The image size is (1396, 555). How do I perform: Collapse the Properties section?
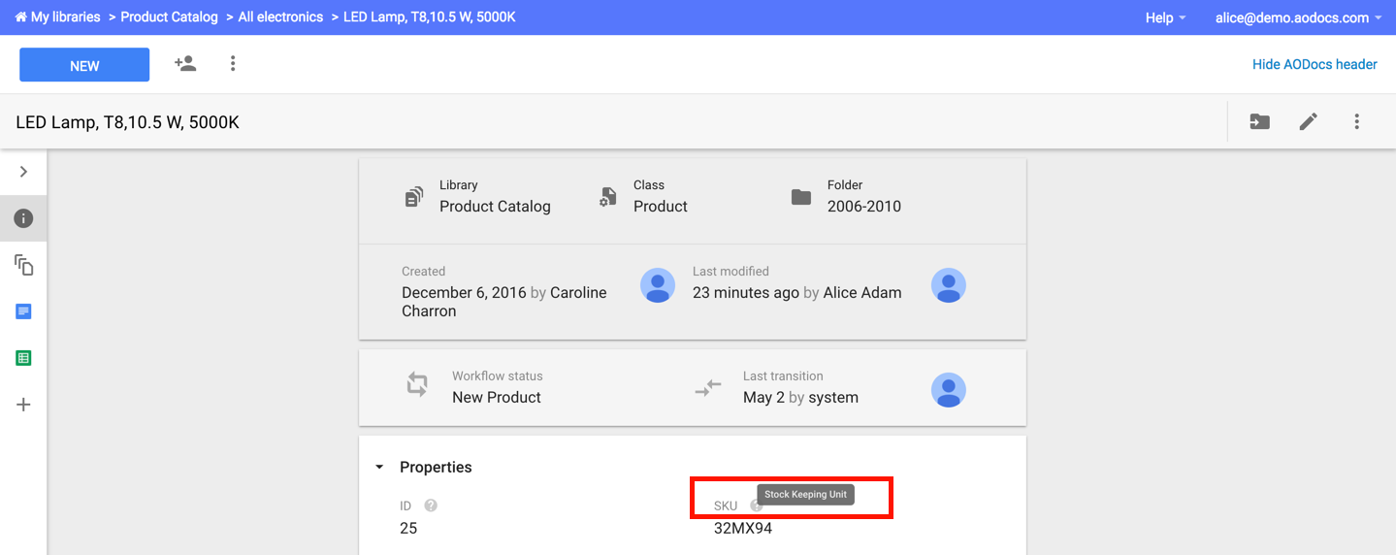(379, 468)
